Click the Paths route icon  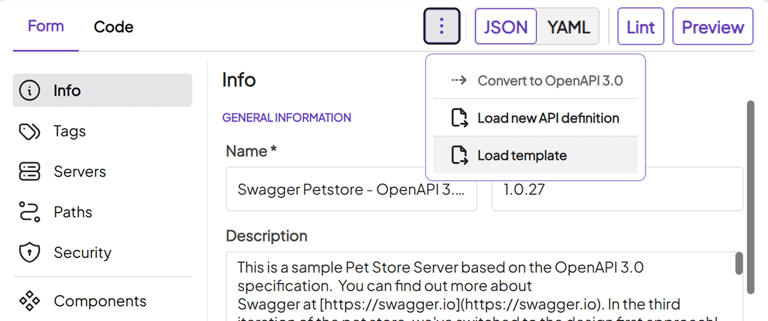[29, 212]
